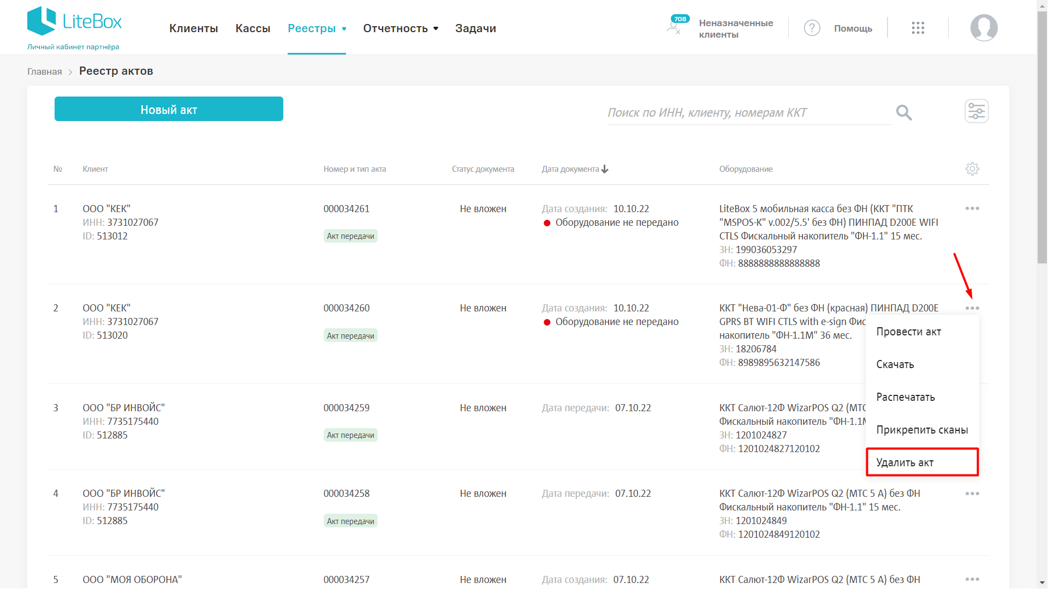Expand the Отчетность dropdown
1048x589 pixels.
coord(401,28)
